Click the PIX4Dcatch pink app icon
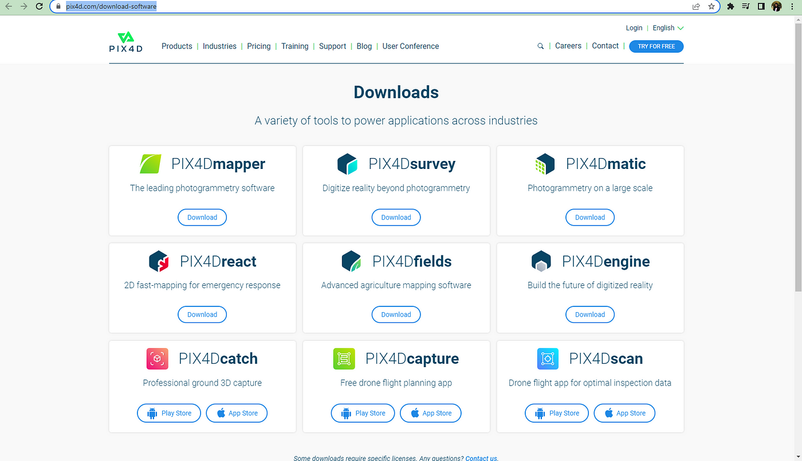Screen dimensions: 802x461 click(x=158, y=358)
